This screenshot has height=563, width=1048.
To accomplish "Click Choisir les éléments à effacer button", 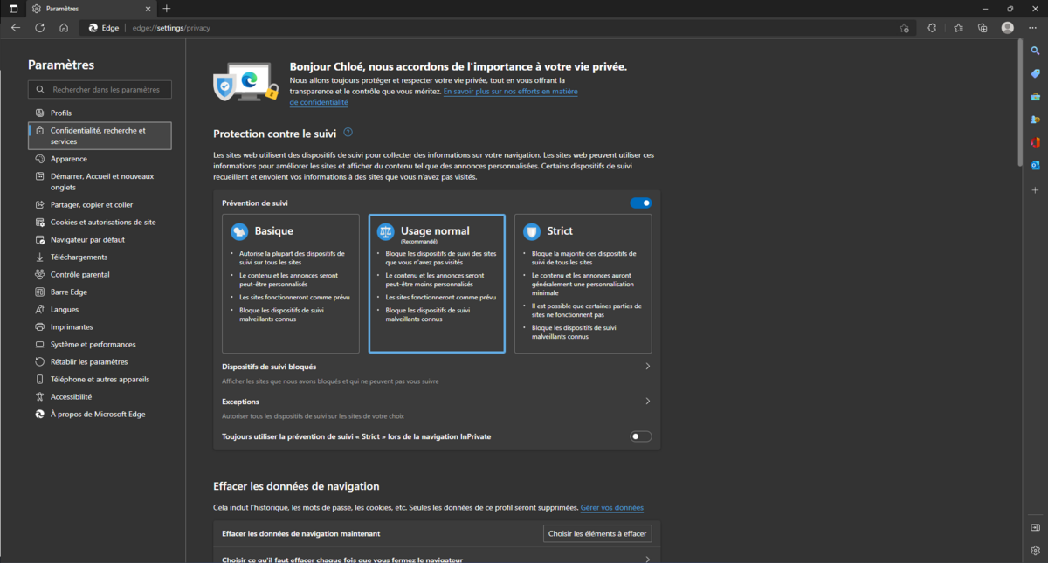I will point(597,533).
